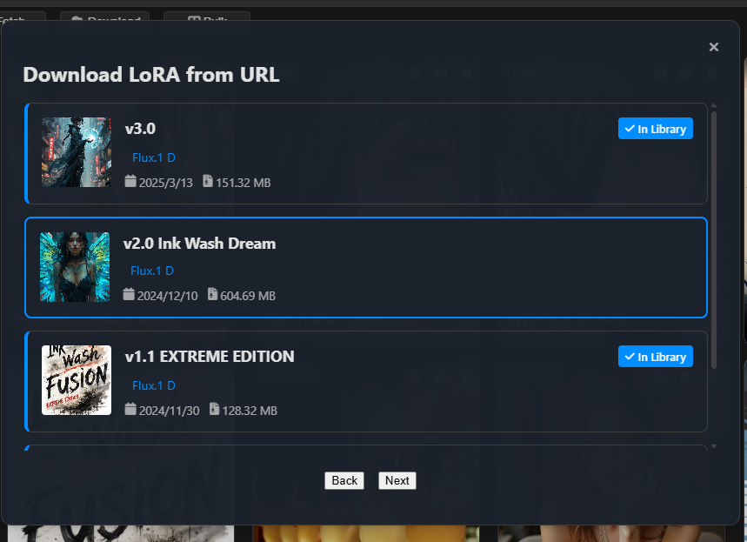The image size is (747, 542).
Task: Select the v3.0 version title
Action: pos(141,129)
